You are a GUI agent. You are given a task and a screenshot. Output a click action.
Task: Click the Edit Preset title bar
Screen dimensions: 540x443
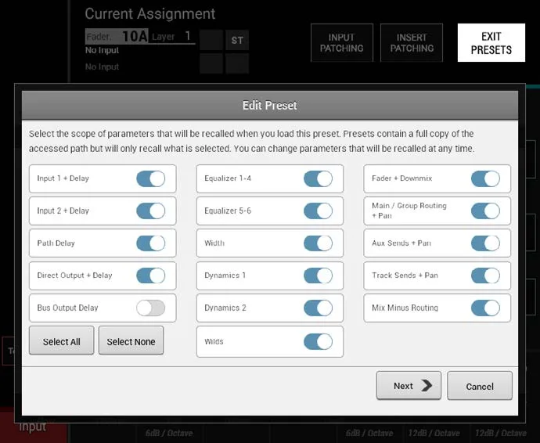coord(270,106)
